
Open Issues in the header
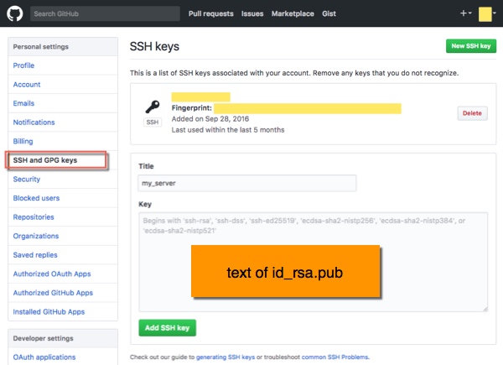point(252,13)
